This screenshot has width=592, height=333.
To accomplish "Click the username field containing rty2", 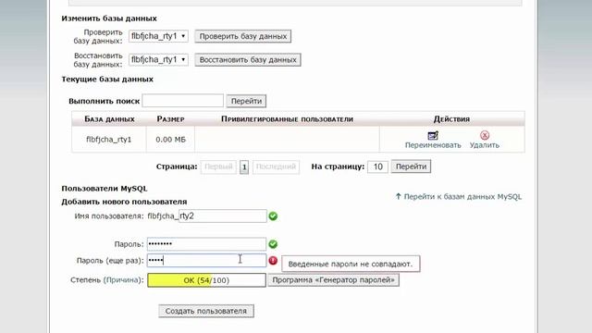I will click(223, 216).
